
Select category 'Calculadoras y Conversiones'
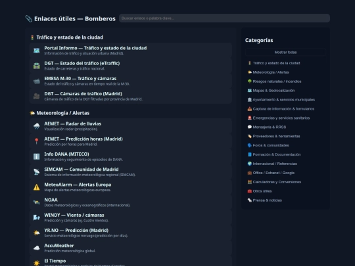tap(285, 182)
